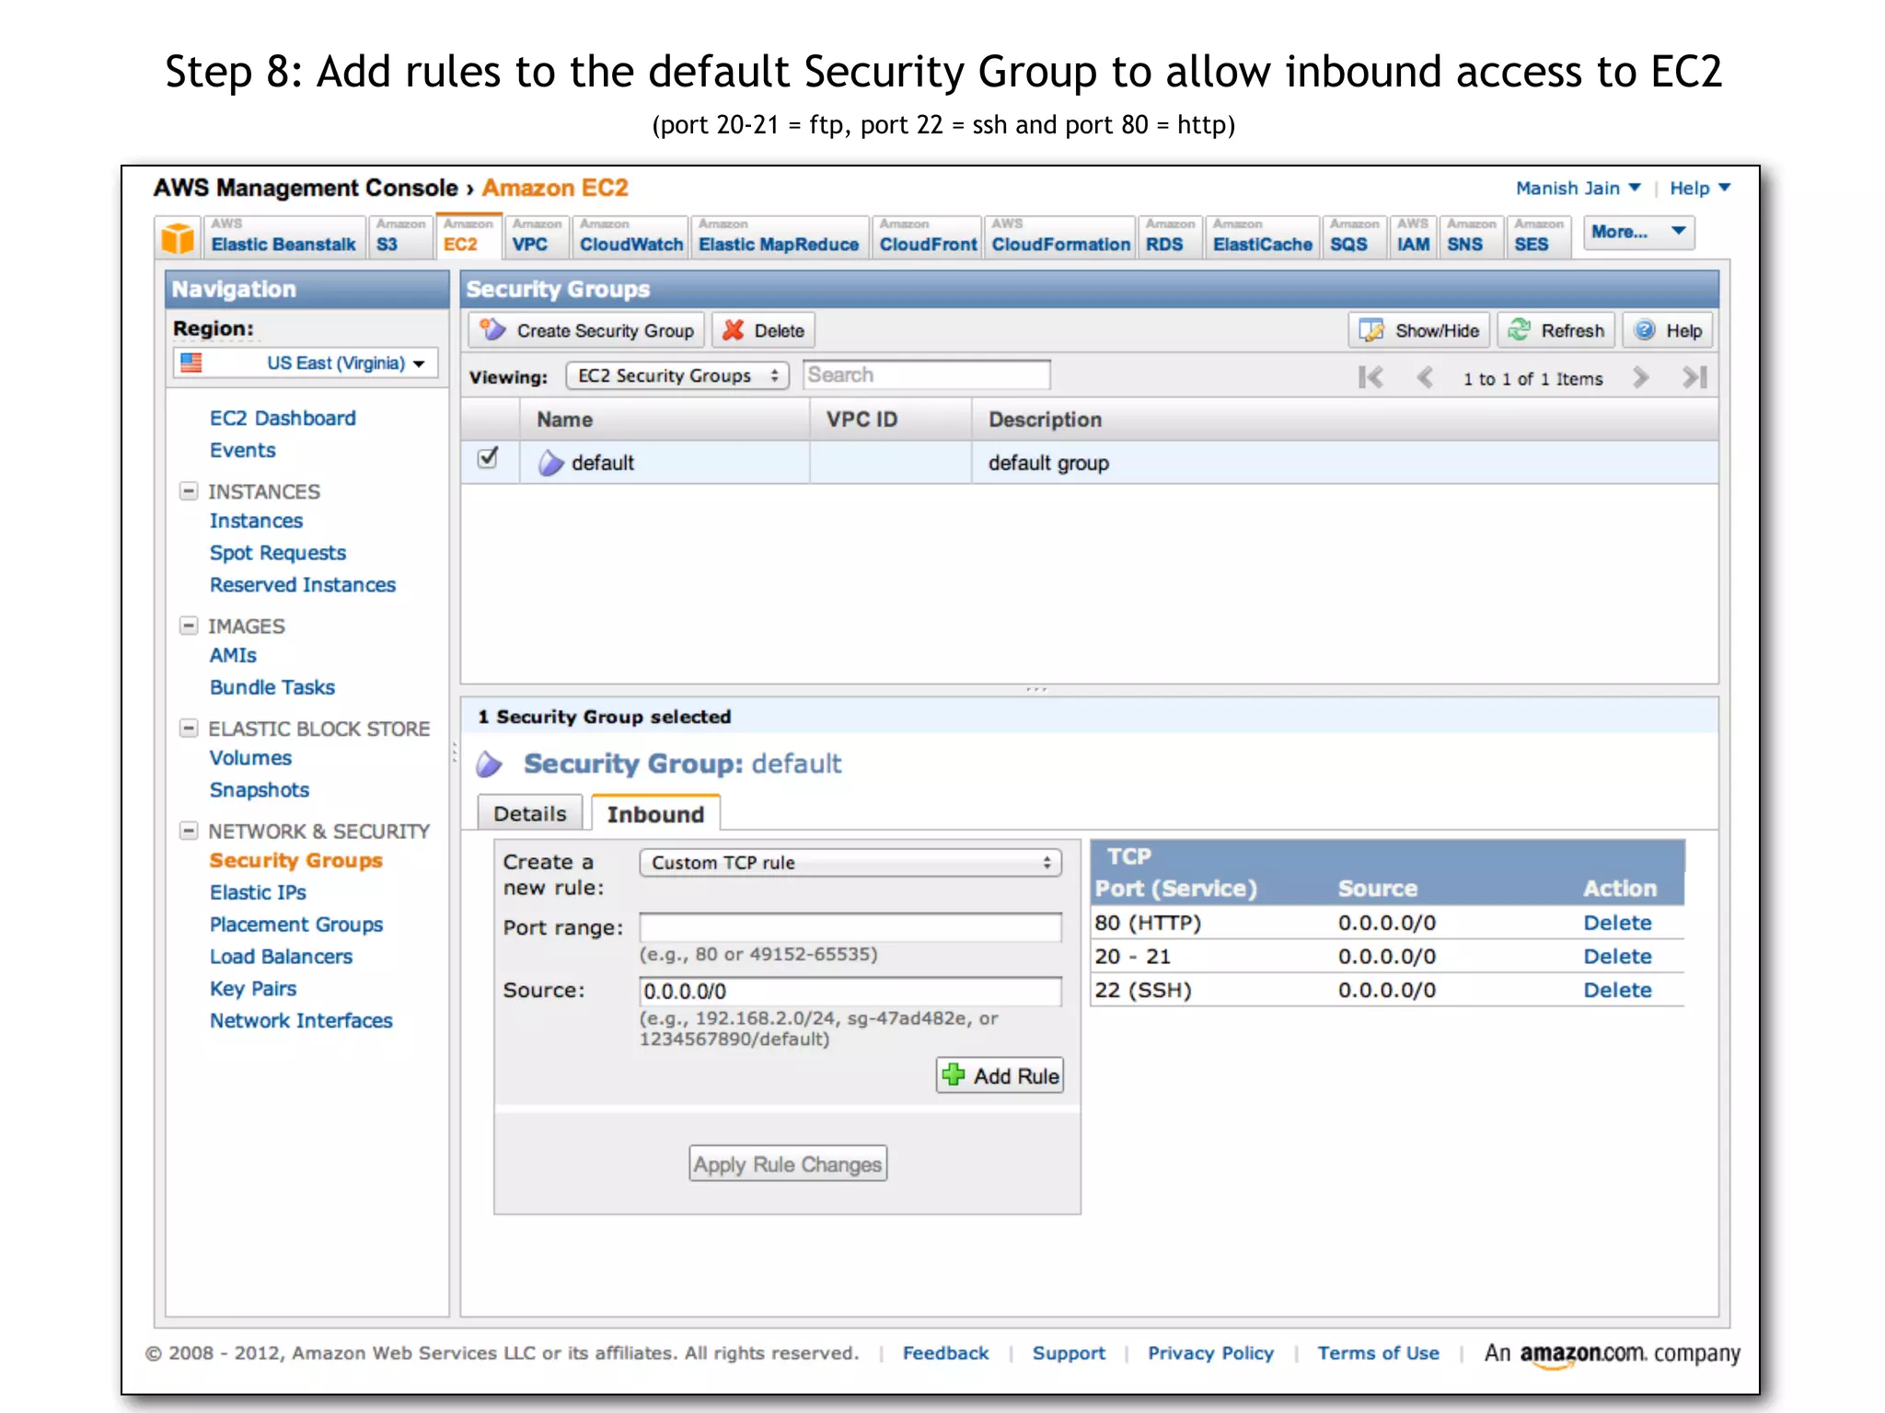Switch to the SQS service tab

(x=1354, y=236)
